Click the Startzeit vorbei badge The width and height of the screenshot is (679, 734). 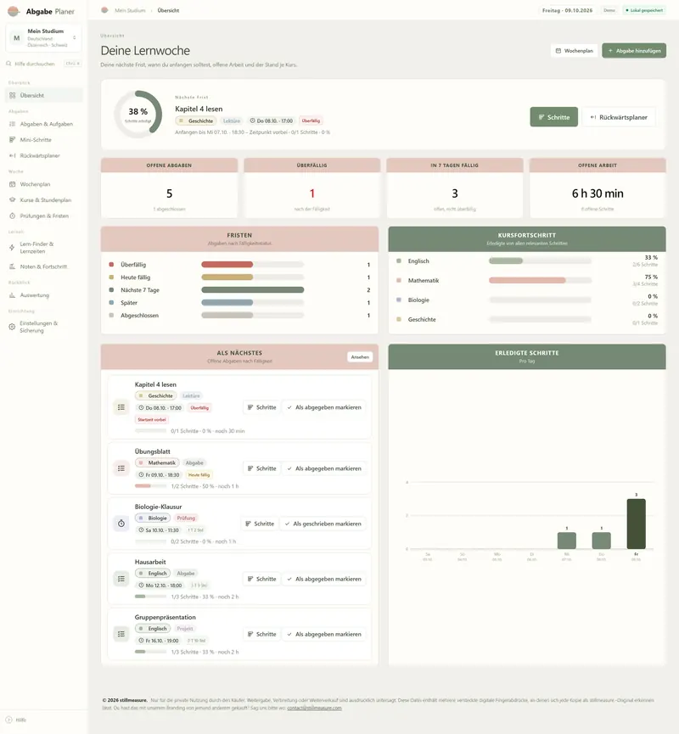coord(152,419)
